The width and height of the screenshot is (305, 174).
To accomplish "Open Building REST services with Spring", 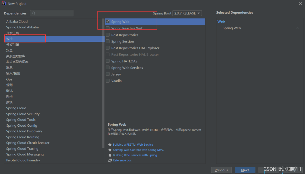I will [x=135, y=155].
